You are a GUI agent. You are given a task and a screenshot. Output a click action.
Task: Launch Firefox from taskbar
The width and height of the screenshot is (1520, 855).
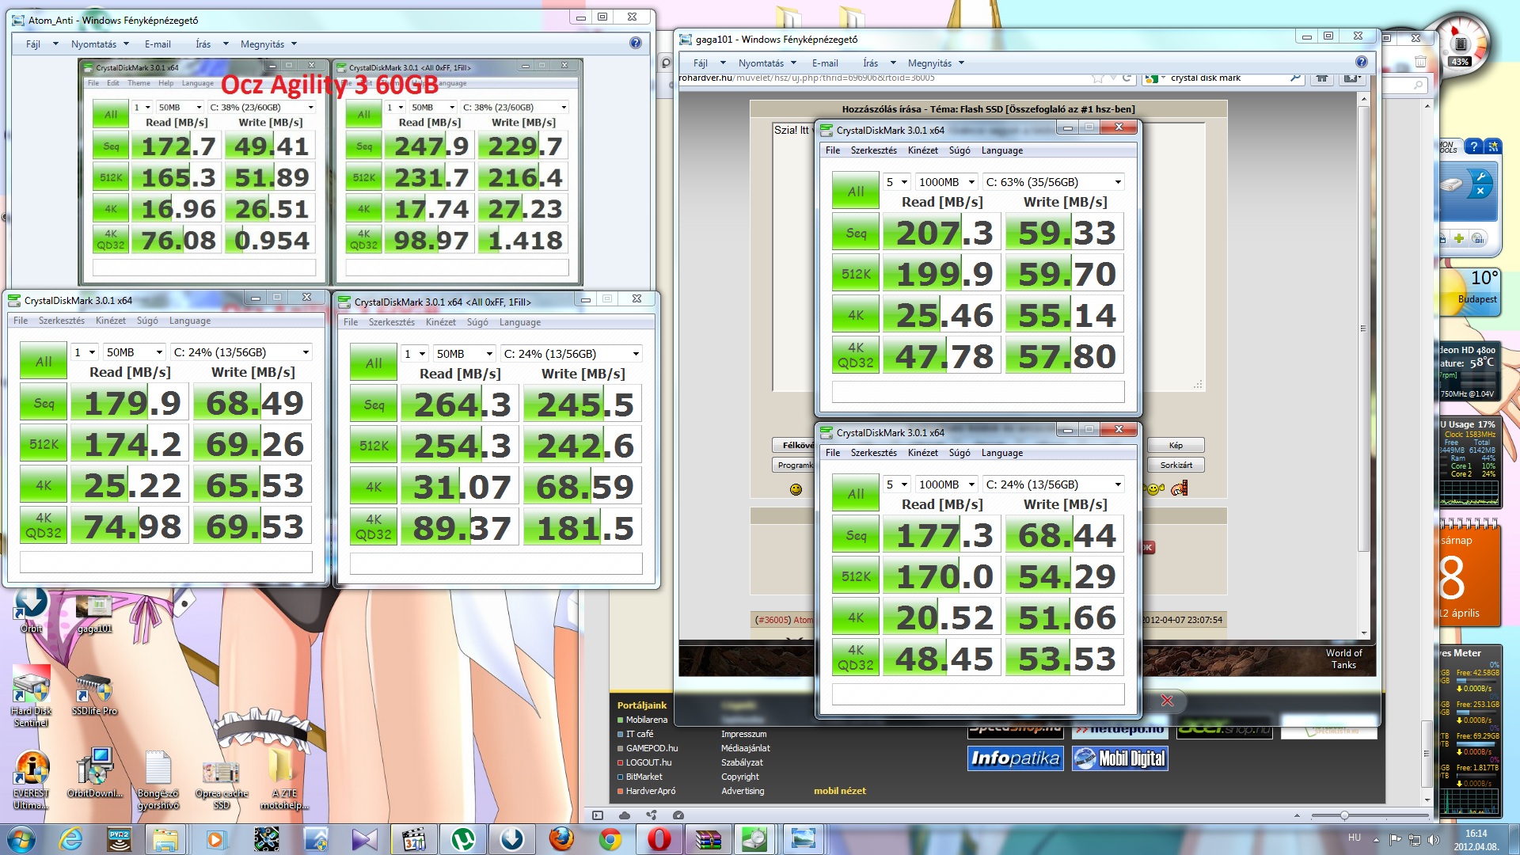(x=561, y=839)
